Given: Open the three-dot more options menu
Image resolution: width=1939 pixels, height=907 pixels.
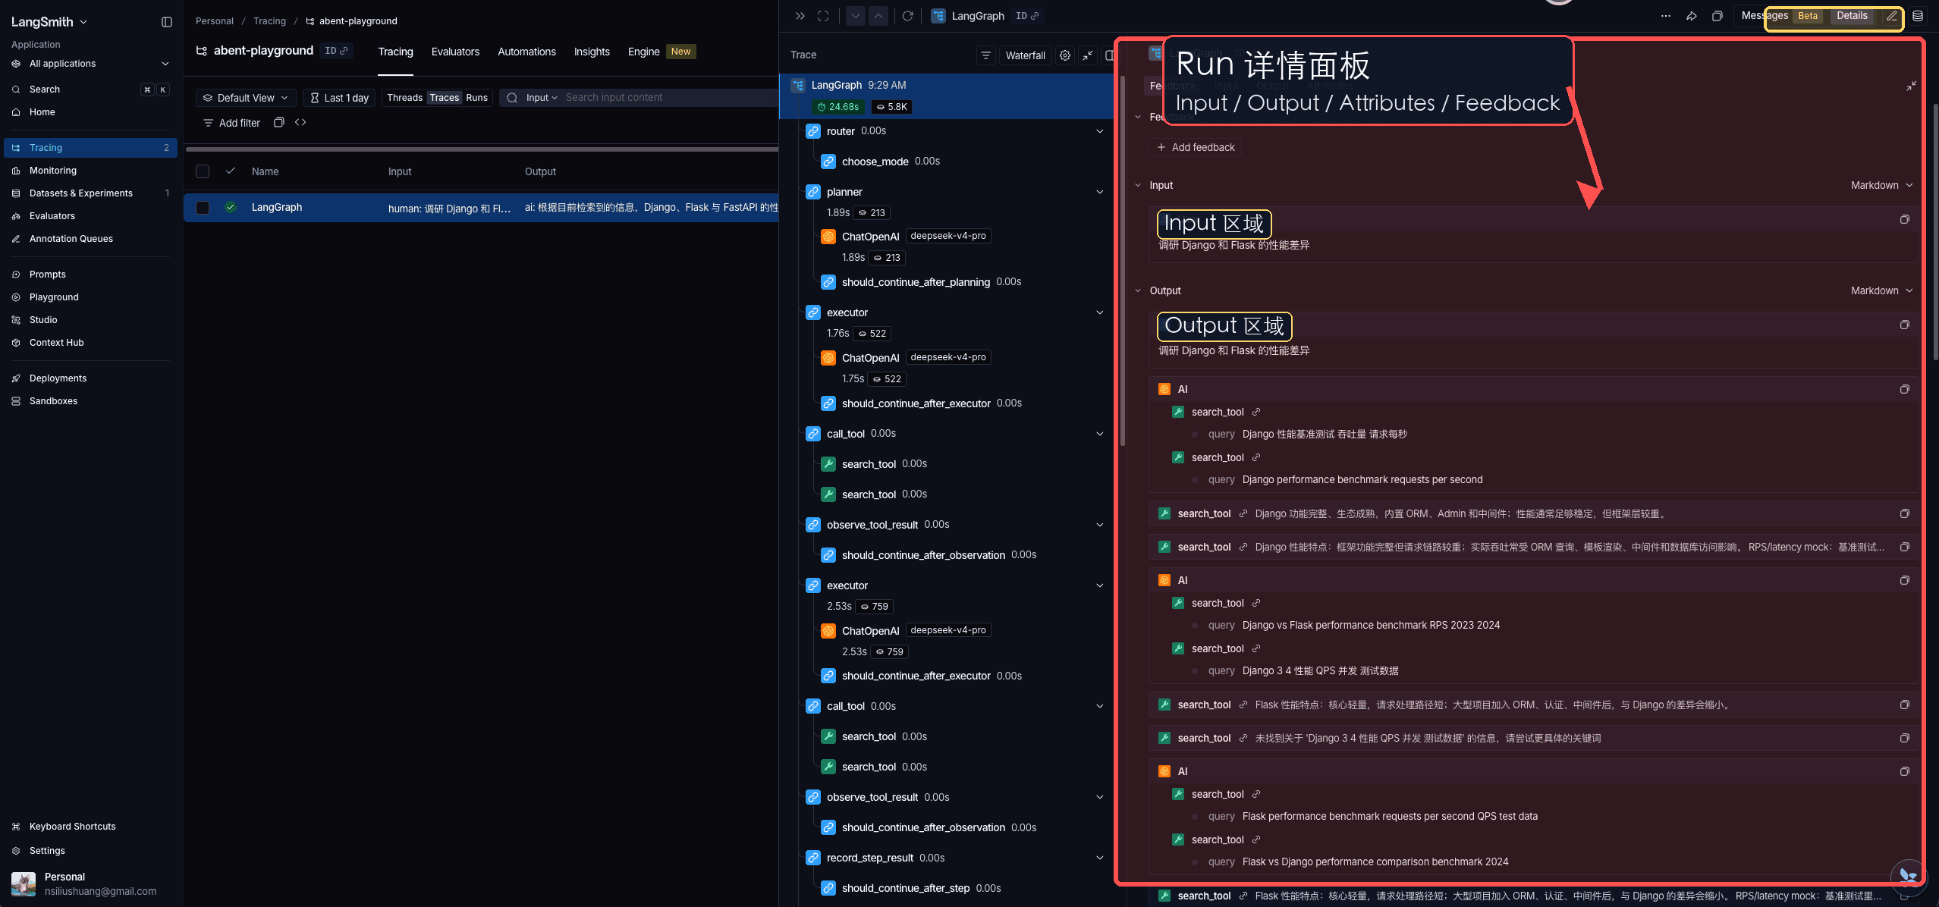Looking at the screenshot, I should [x=1666, y=16].
